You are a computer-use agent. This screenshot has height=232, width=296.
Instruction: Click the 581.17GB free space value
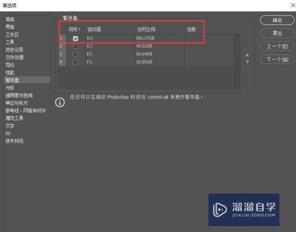[x=145, y=38]
